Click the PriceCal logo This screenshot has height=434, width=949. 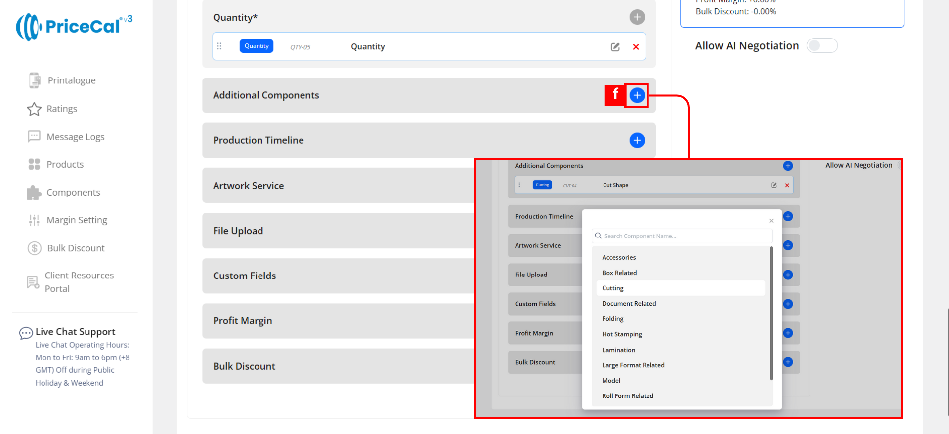[x=74, y=27]
